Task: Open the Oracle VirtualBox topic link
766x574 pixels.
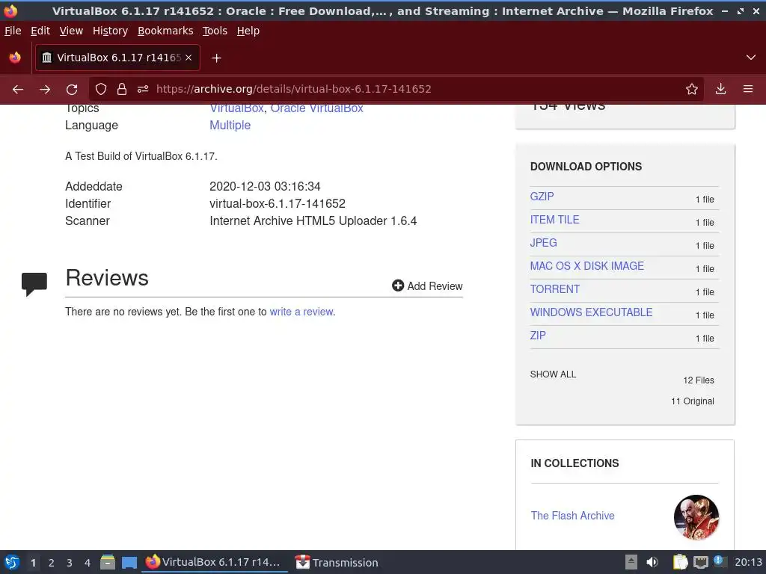Action: (x=316, y=108)
